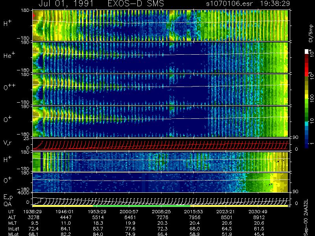Image resolution: width=315 pixels, height=236 pixels.
Task: Click MLT value '18.3'
Action: click(98, 223)
